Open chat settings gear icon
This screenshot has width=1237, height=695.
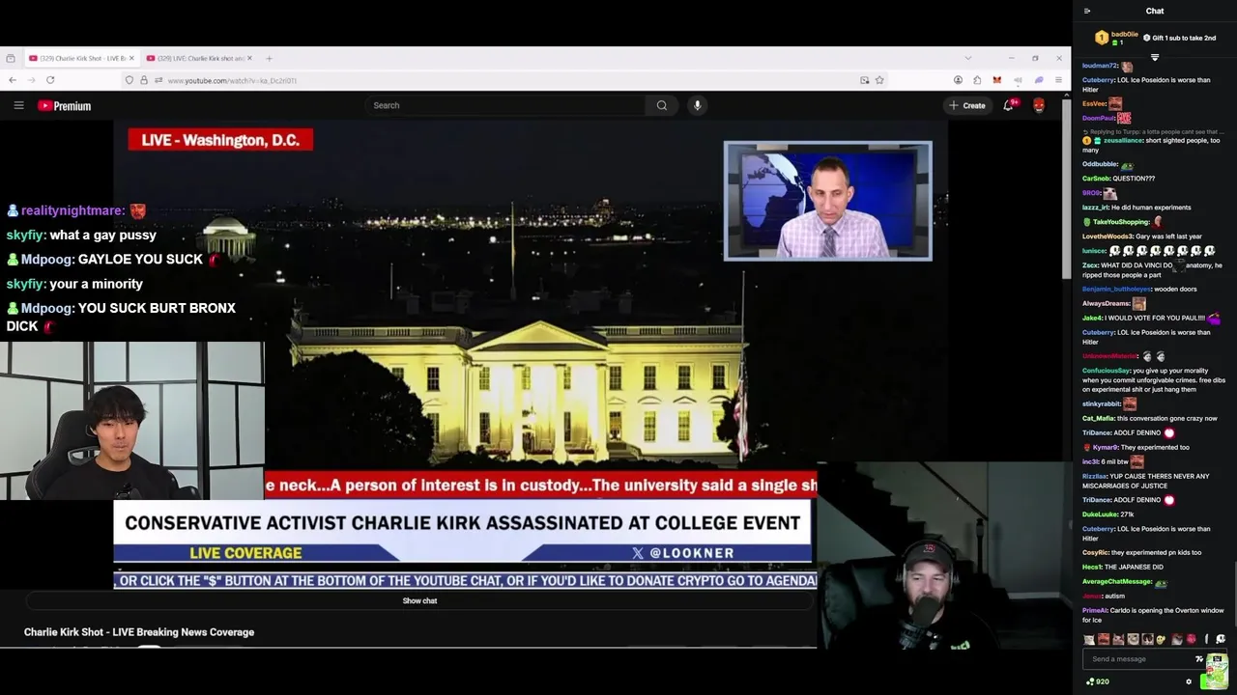1189,681
